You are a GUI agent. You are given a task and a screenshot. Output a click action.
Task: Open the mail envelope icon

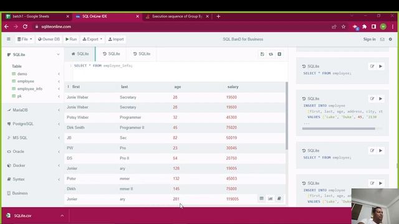(x=382, y=39)
